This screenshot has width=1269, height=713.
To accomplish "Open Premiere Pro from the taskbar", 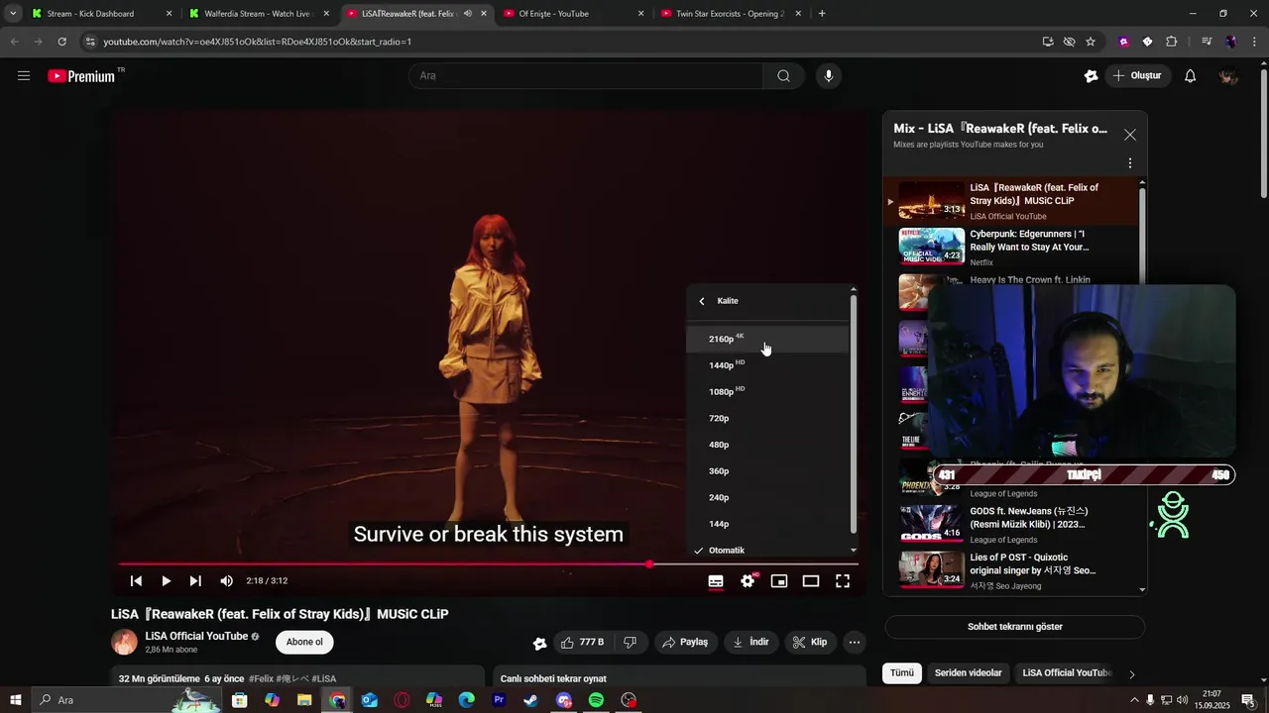I will tap(499, 700).
